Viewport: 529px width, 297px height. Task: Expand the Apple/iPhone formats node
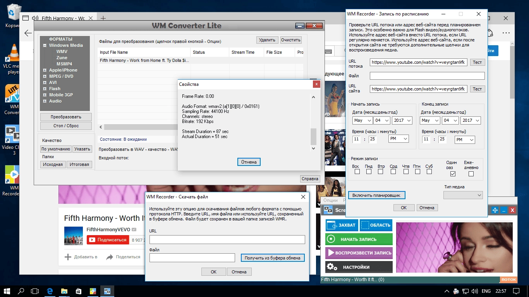pyautogui.click(x=45, y=70)
